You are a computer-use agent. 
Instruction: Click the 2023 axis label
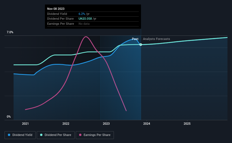(106, 124)
